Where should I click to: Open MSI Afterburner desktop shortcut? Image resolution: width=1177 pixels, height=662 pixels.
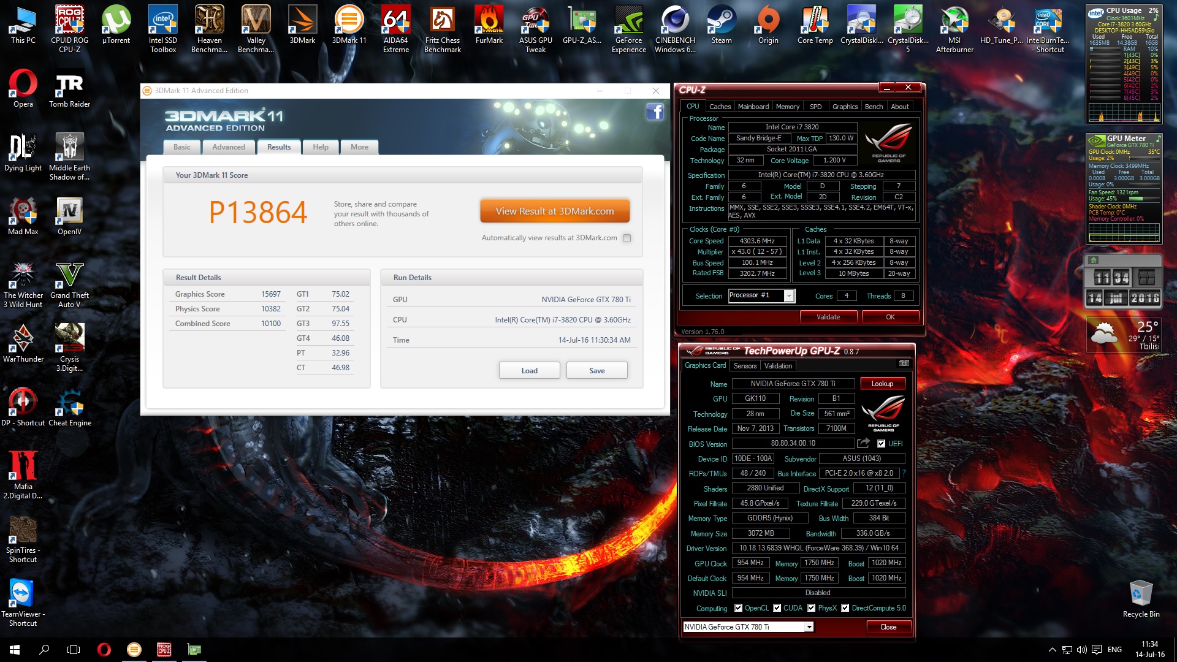(x=954, y=29)
